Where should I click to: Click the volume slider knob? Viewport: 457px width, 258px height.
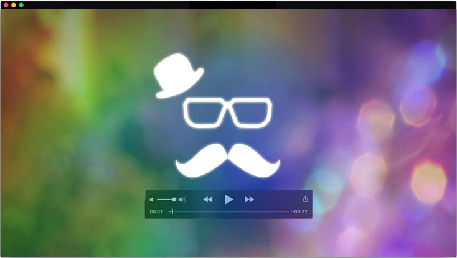pyautogui.click(x=174, y=200)
